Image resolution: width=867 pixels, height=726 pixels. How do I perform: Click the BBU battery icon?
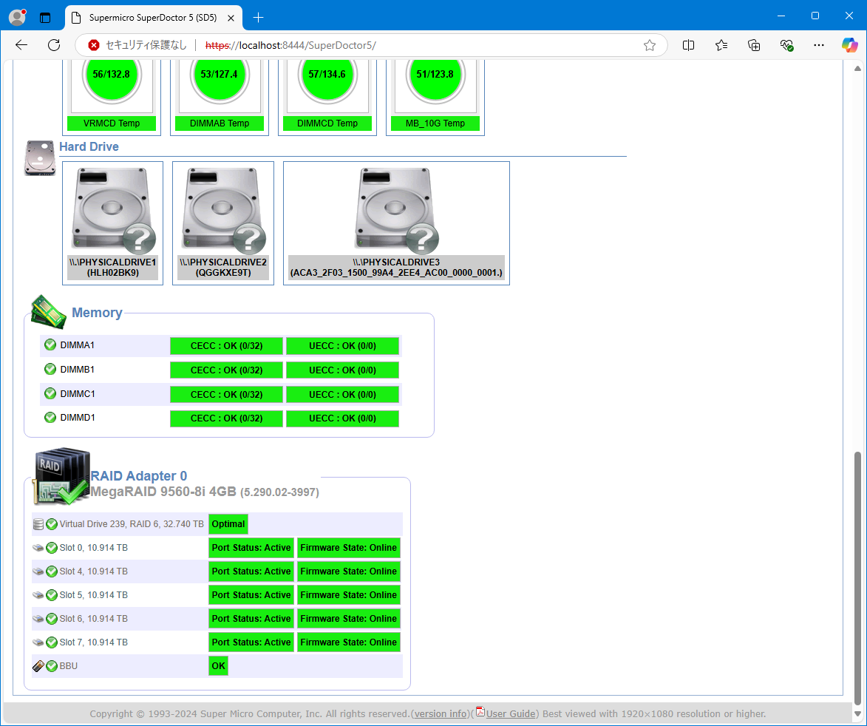click(x=38, y=665)
